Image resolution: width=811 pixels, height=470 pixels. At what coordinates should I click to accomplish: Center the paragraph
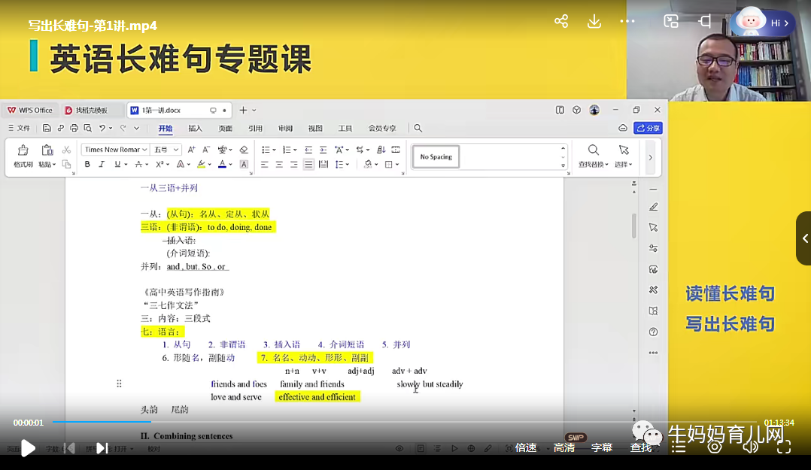279,165
